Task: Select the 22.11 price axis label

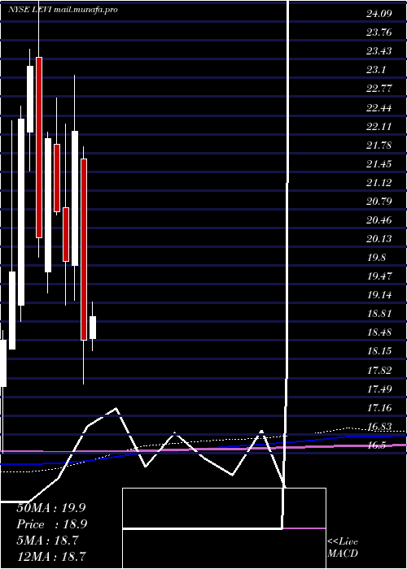Action: coord(379,127)
